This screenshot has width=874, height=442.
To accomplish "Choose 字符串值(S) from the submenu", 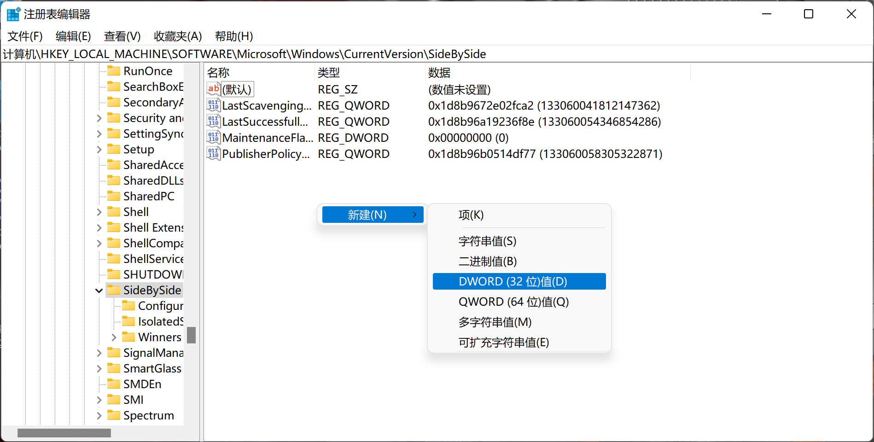I will click(x=519, y=241).
